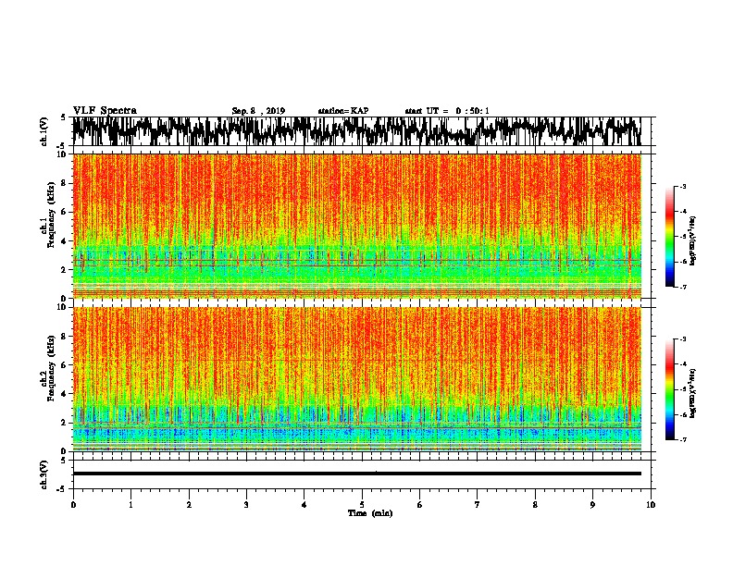Click inside the ch.1 spectrogram panel
This screenshot has height=566, width=733.
tap(357, 226)
